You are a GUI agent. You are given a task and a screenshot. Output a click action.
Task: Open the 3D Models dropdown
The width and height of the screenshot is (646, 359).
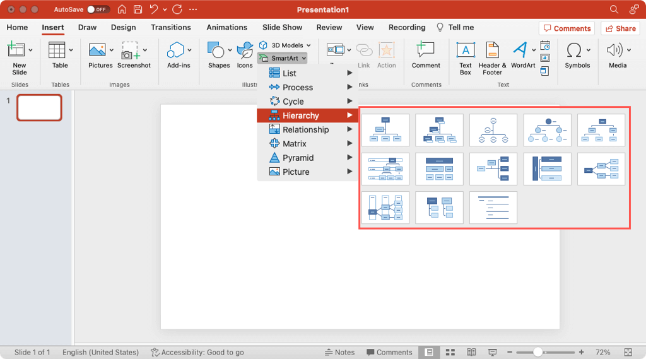click(285, 45)
